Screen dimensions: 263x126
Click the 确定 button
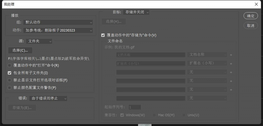click(251, 16)
